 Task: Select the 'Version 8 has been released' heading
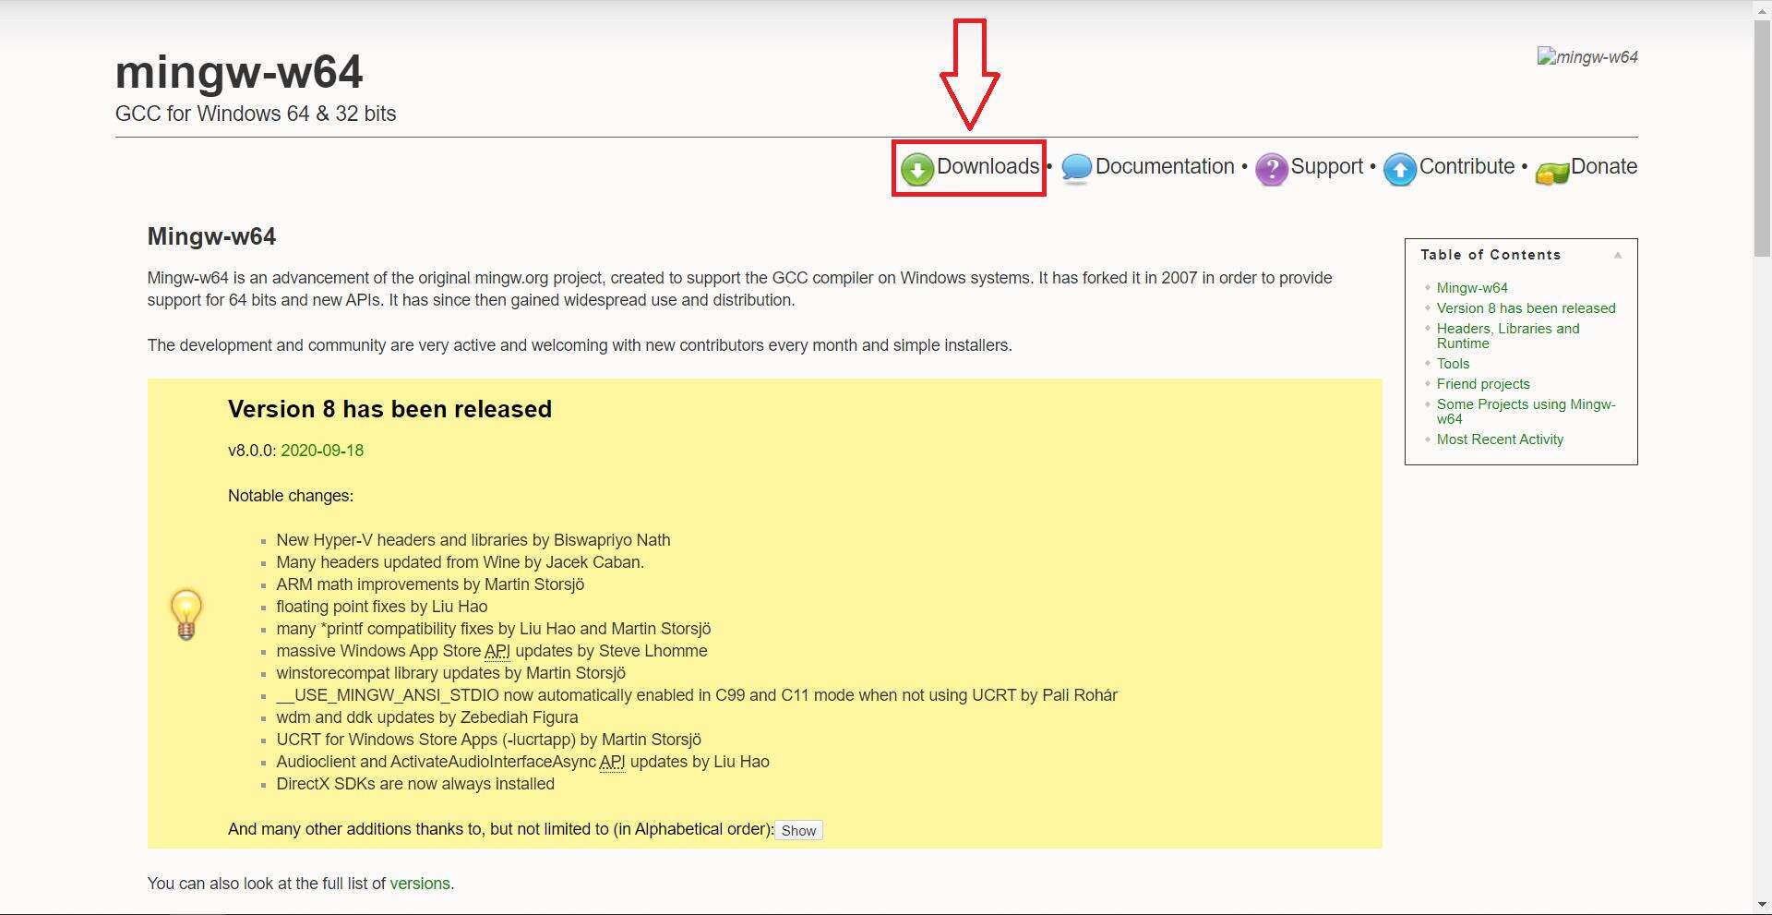tap(389, 409)
